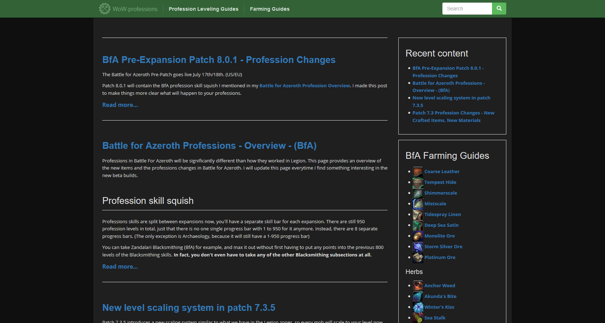
Task: Open the Coarse Leather farming guide link
Action: [x=442, y=172]
